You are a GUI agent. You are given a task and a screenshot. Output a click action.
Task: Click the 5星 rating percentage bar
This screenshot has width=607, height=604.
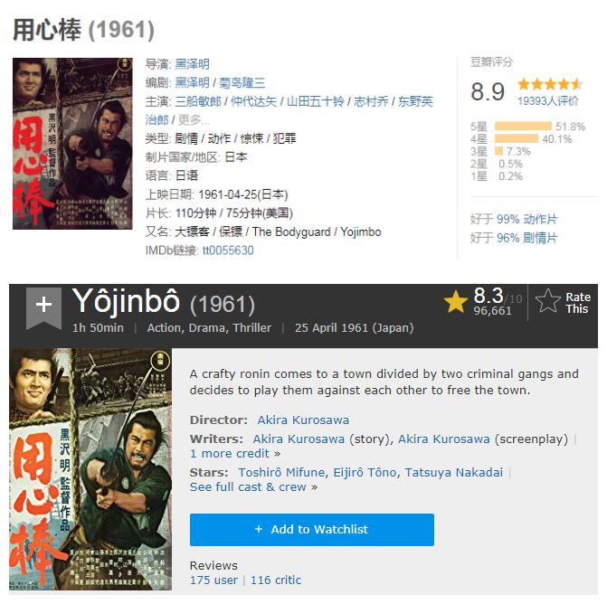click(524, 126)
